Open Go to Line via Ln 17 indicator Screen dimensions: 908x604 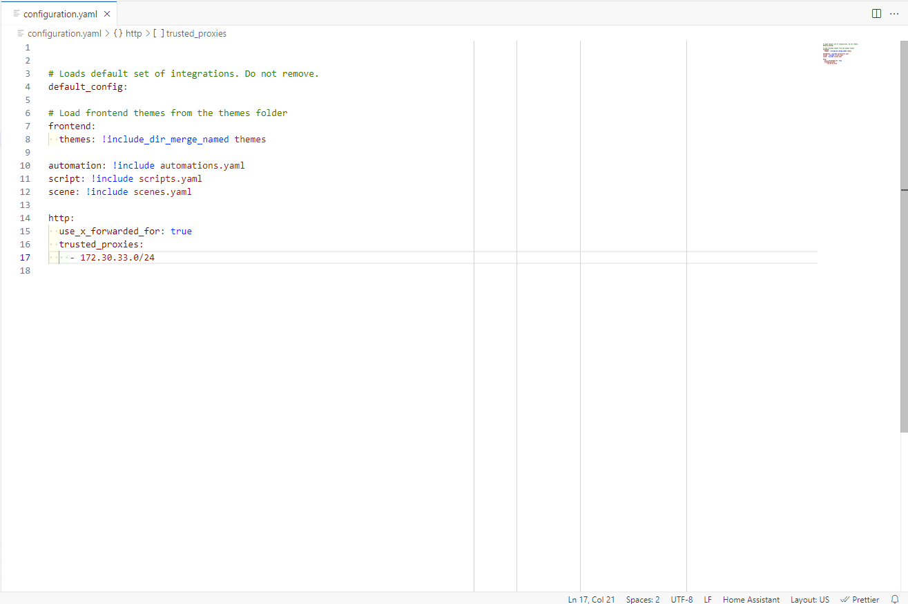[591, 599]
